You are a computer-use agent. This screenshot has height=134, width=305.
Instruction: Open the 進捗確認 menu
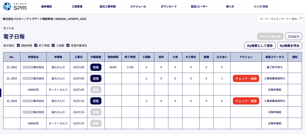(x=46, y=7)
